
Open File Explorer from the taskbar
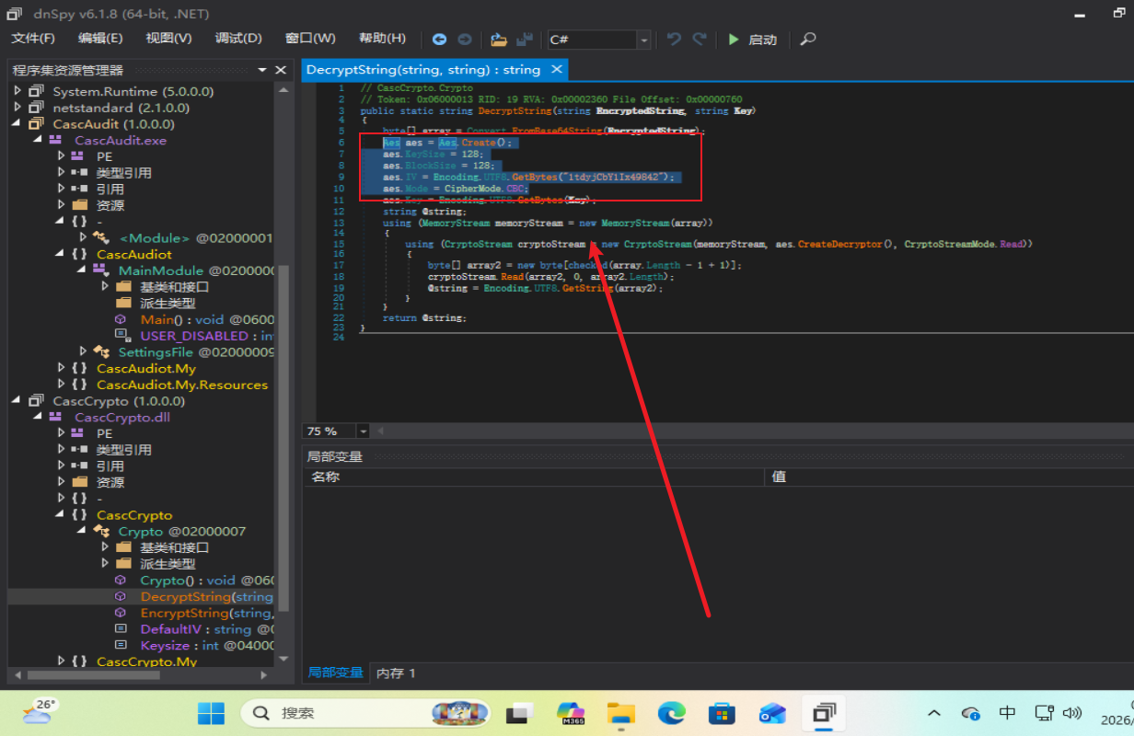point(621,713)
